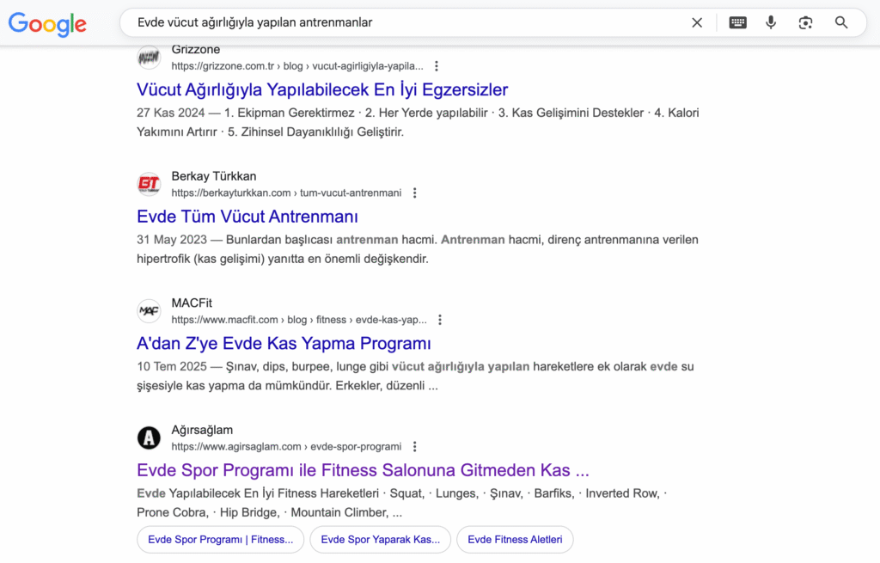
Task: Open the Evde Tüm Vücut Antrenmanı result
Action: [x=247, y=217]
